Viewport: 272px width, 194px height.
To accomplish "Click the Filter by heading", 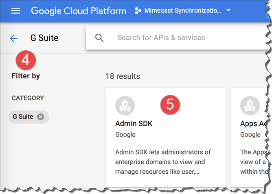I will point(26,76).
